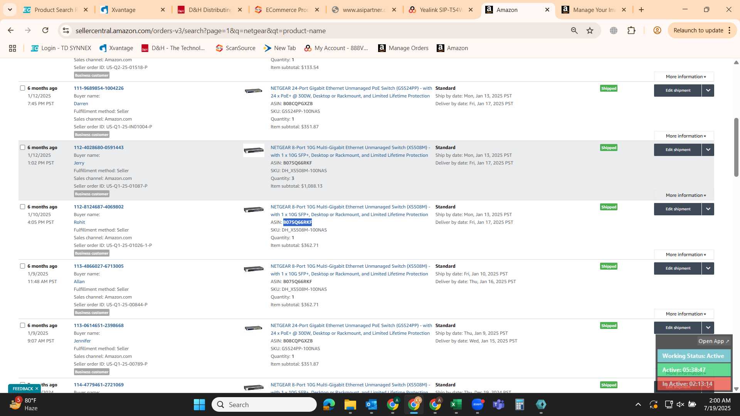Screen dimensions: 740x416
Task: Click the scrollbar down arrow
Action: click(x=736, y=389)
